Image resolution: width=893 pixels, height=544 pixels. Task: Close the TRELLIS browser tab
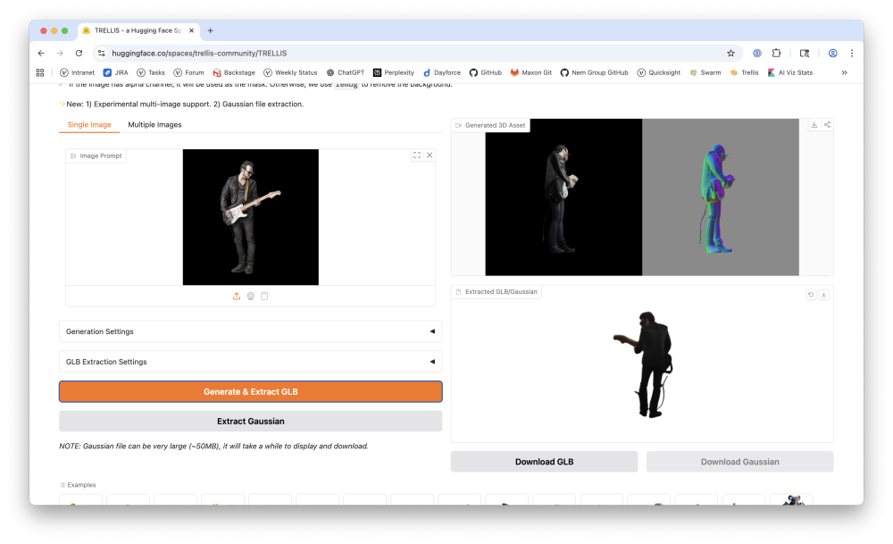click(x=191, y=30)
